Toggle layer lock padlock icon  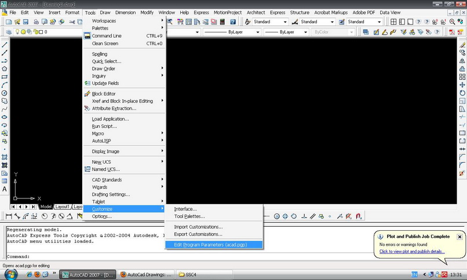tap(35, 32)
